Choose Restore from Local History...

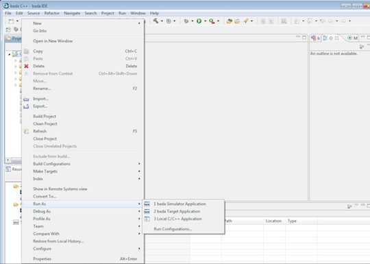83,241
